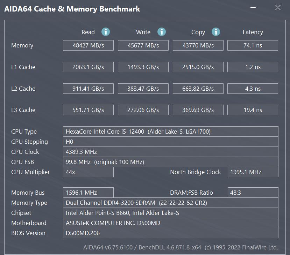Click the CPU Type field
290x255 pixels.
tap(170, 132)
